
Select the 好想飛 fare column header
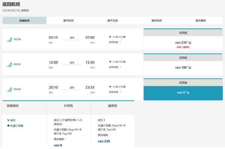pyautogui.click(x=68, y=106)
